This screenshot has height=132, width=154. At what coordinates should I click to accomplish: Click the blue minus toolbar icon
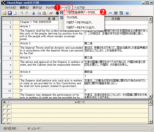tap(110, 13)
